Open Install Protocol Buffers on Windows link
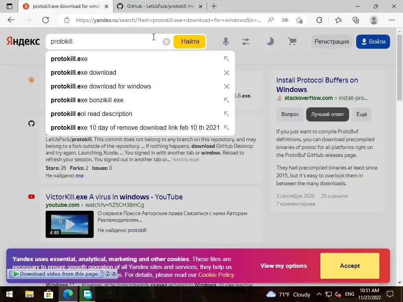The image size is (403, 302). [x=317, y=85]
